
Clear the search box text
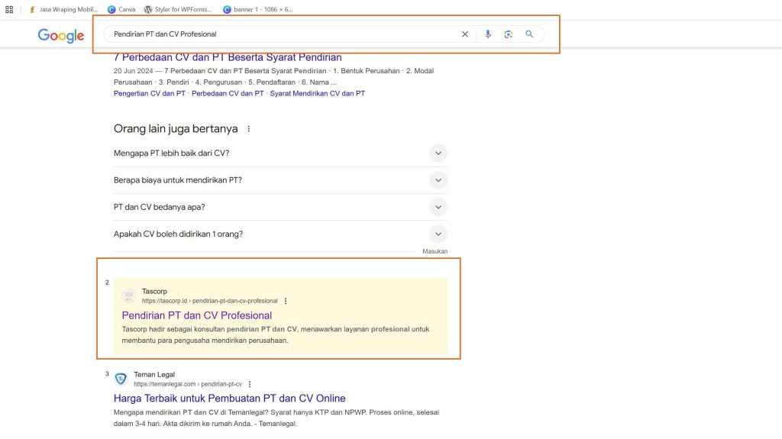click(464, 34)
